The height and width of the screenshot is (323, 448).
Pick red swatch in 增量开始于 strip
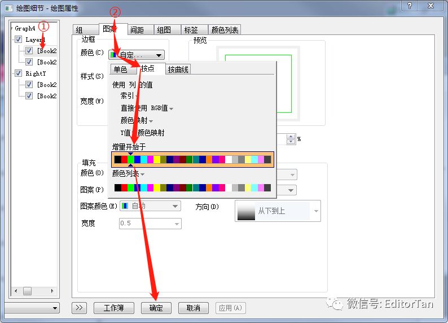pyautogui.click(x=124, y=159)
